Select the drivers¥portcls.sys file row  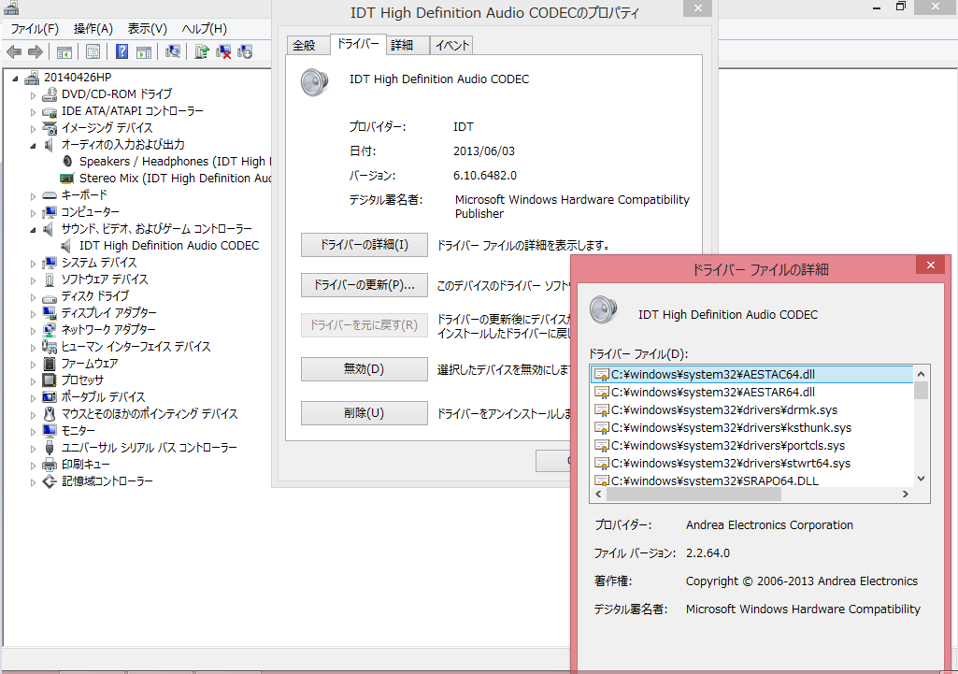pos(752,446)
